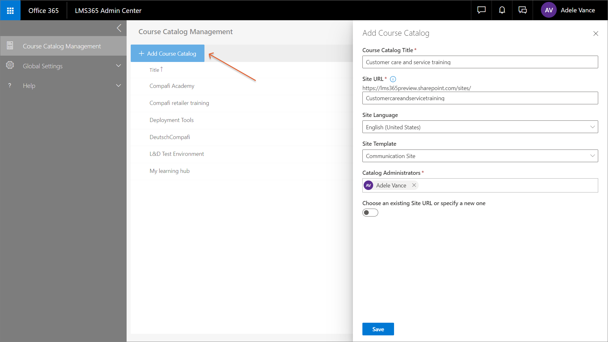Select the Course Catalog Management sidebar icon
The height and width of the screenshot is (342, 608).
pyautogui.click(x=10, y=46)
